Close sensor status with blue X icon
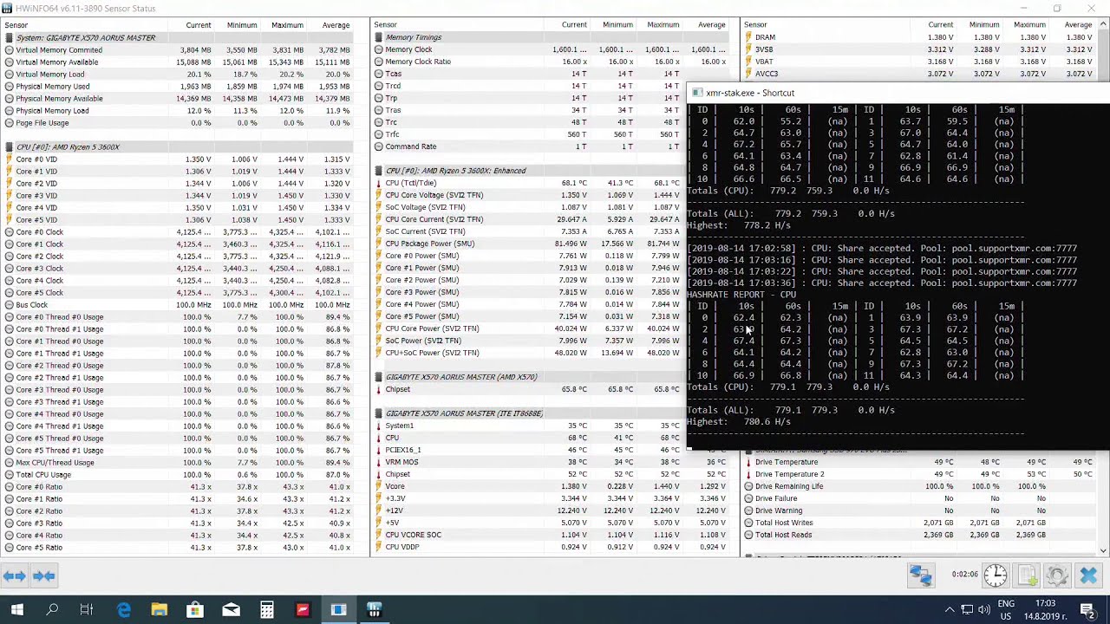Image resolution: width=1110 pixels, height=624 pixels. point(1088,575)
